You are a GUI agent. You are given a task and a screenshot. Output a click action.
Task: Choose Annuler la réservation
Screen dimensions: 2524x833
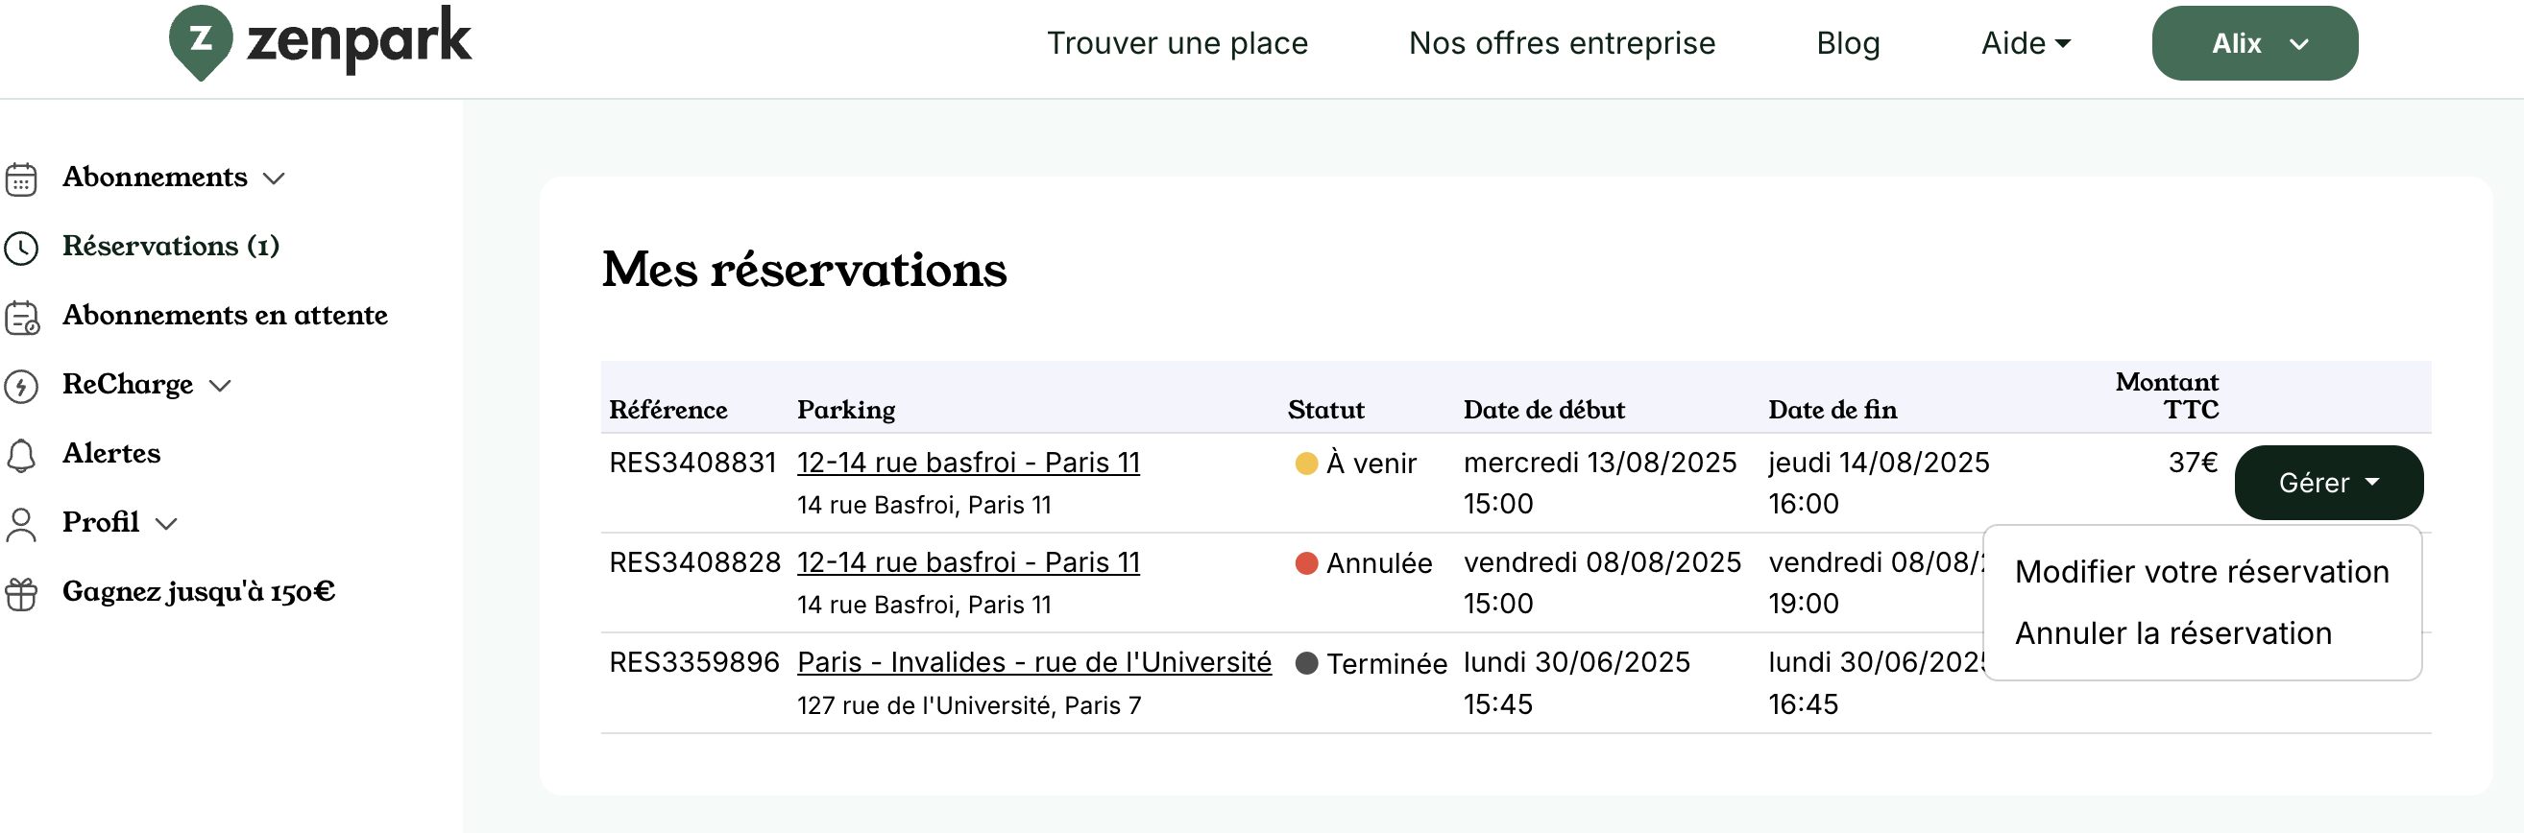pos(2173,633)
